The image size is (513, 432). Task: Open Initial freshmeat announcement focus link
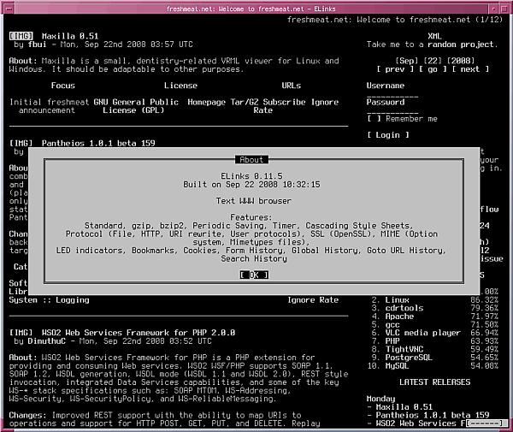(49, 106)
